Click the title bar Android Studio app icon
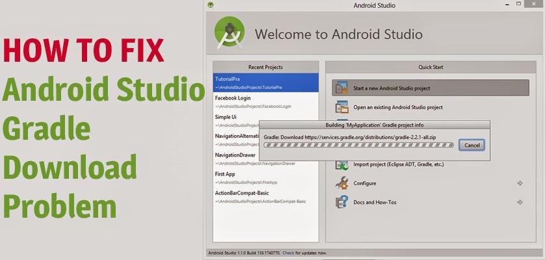The height and width of the screenshot is (260, 546). (x=211, y=5)
